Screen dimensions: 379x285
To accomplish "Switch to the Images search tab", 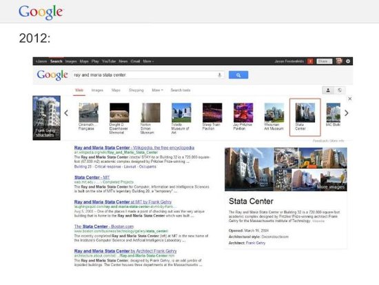I will coord(97,90).
